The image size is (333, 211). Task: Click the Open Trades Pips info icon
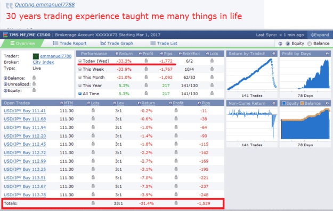coord(199,103)
